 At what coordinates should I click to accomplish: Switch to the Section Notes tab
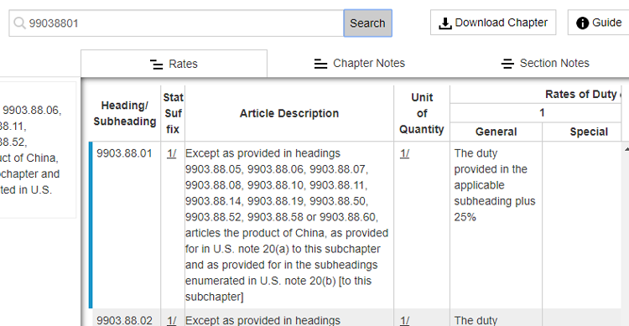(546, 64)
